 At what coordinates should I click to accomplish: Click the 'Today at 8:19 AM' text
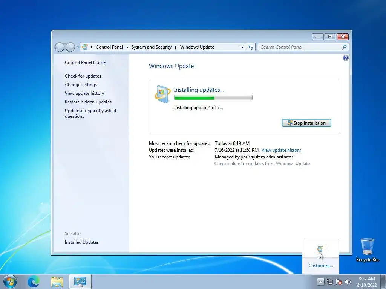pos(232,143)
